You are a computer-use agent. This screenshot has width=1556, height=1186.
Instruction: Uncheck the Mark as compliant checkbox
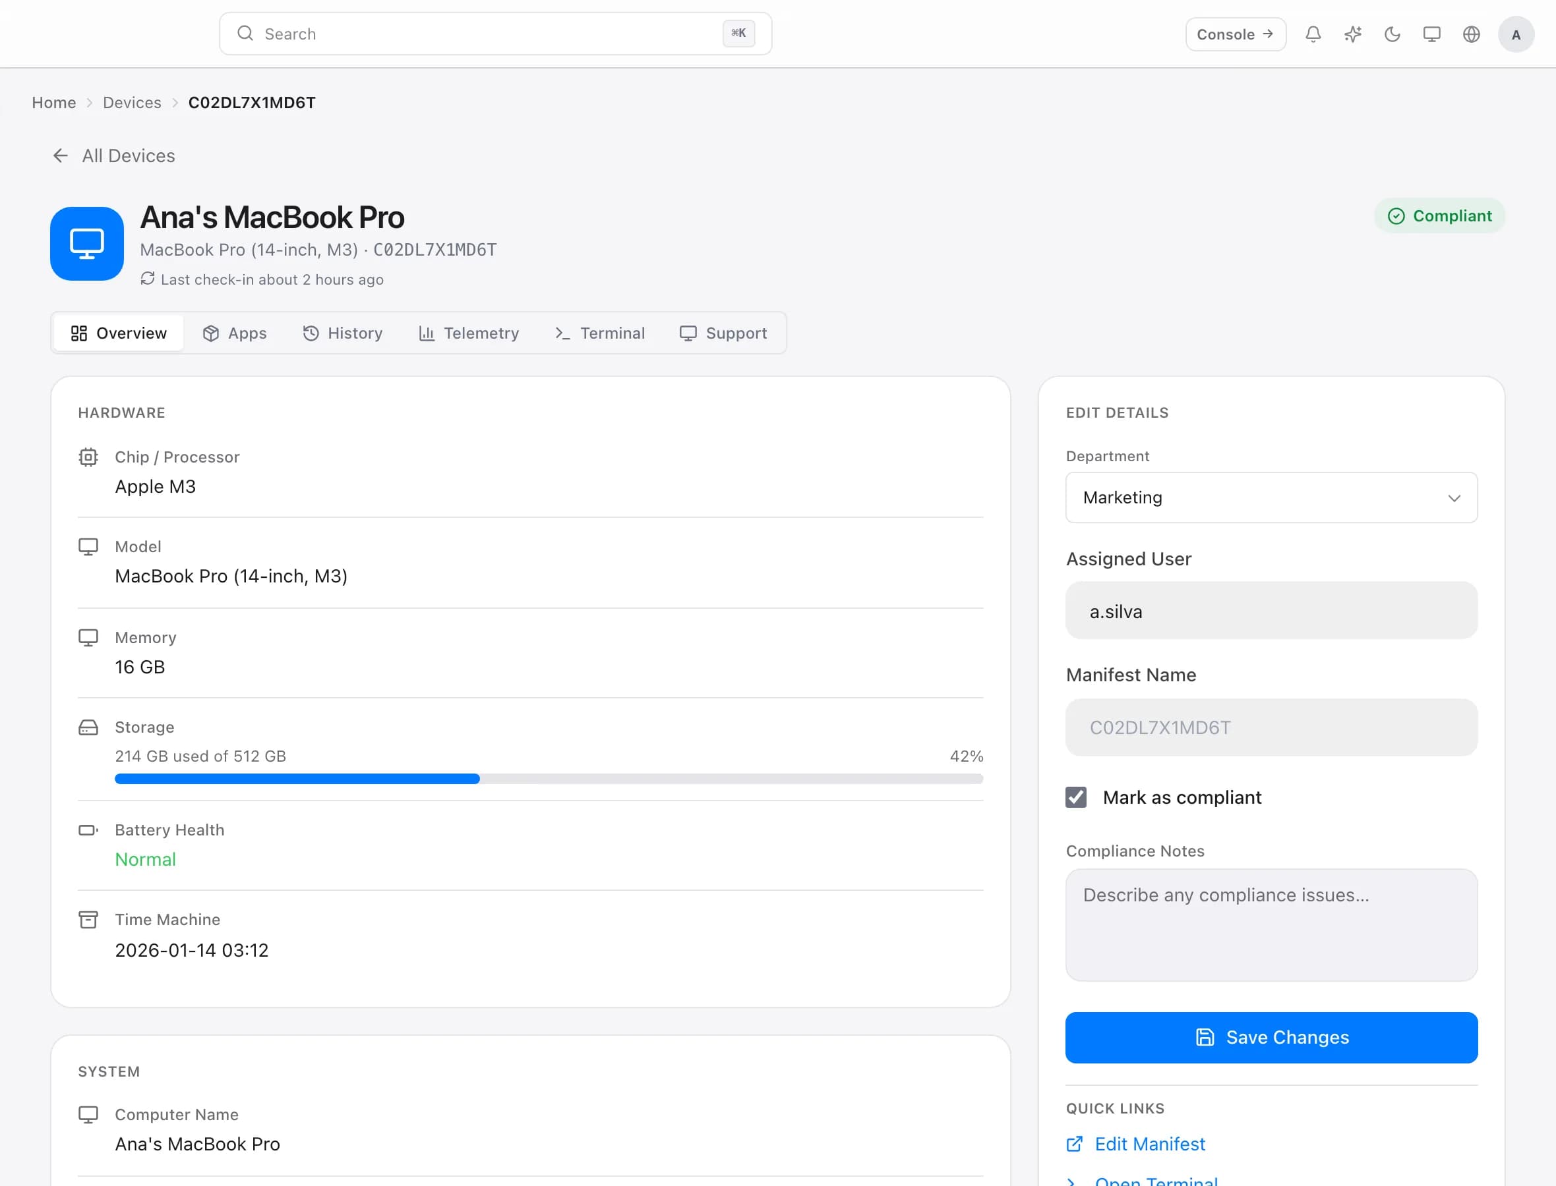click(1076, 797)
